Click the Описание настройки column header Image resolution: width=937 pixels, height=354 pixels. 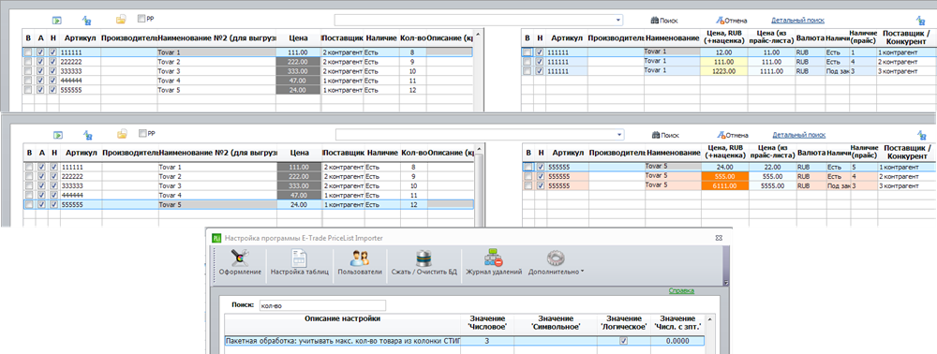click(x=343, y=319)
